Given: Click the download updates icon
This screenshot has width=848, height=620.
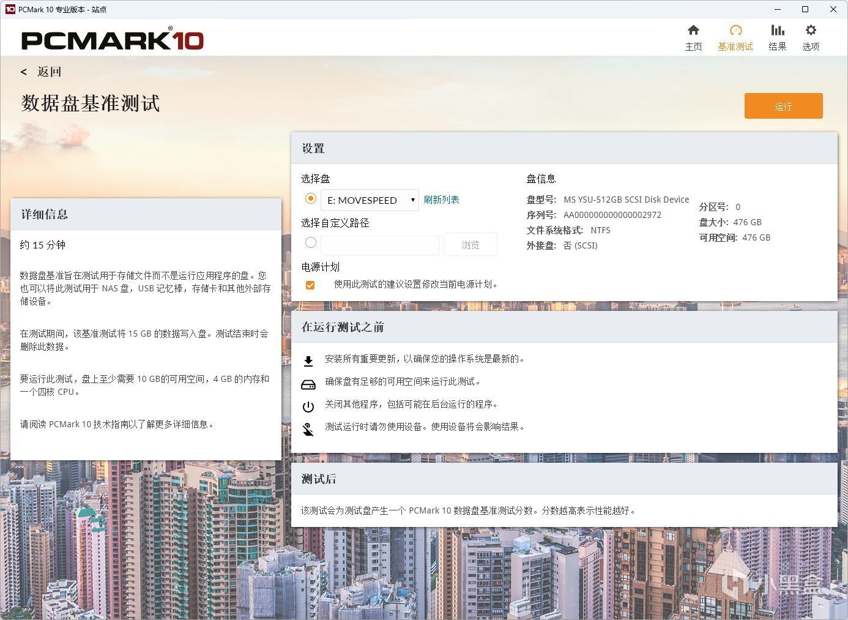Looking at the screenshot, I should pos(308,361).
